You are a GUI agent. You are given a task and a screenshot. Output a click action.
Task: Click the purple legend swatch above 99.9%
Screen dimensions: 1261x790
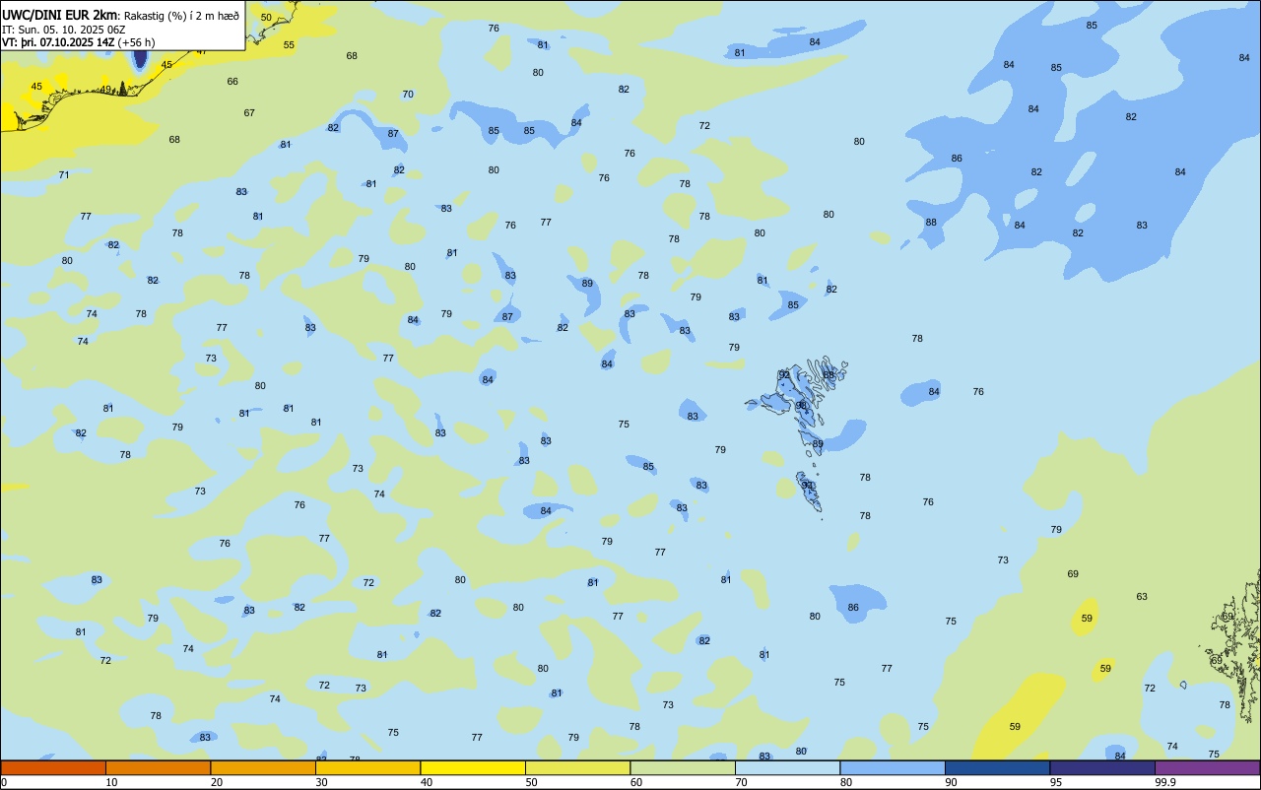[x=1207, y=767]
